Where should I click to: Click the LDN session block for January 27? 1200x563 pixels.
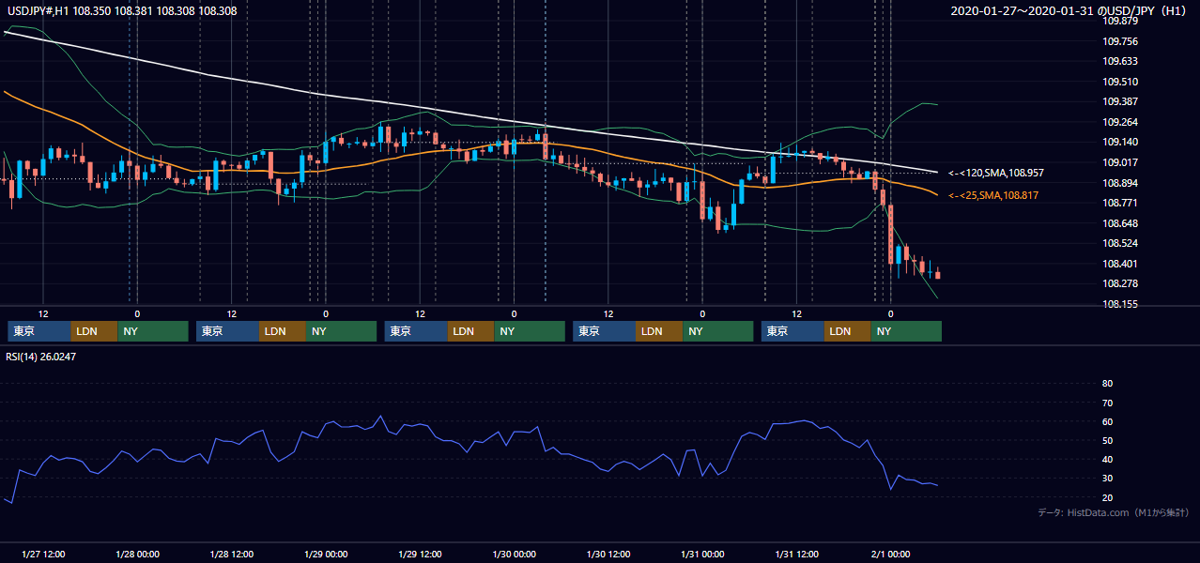(95, 331)
